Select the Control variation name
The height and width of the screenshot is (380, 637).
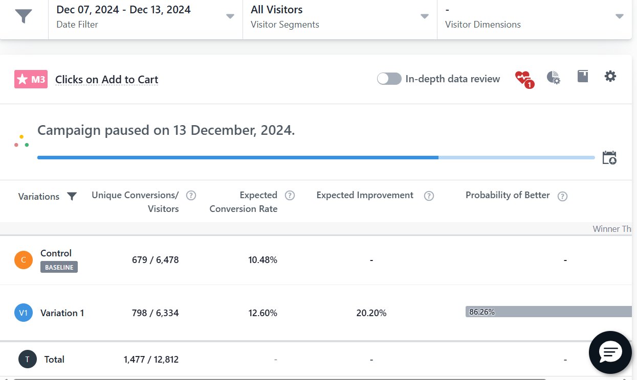(56, 253)
